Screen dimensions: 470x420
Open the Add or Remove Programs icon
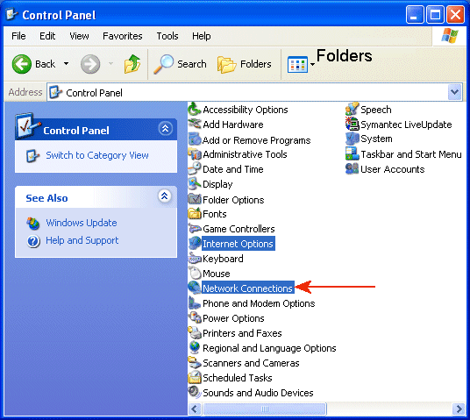coord(195,139)
